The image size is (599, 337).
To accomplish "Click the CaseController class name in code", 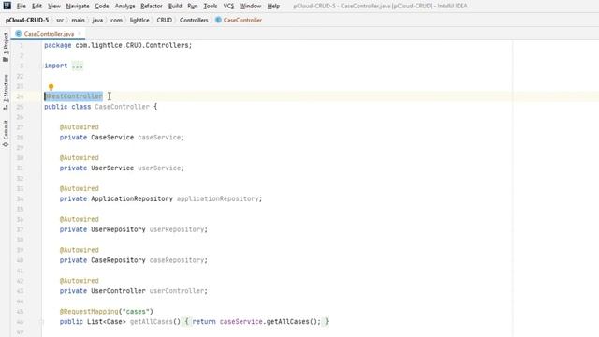I will (x=122, y=107).
